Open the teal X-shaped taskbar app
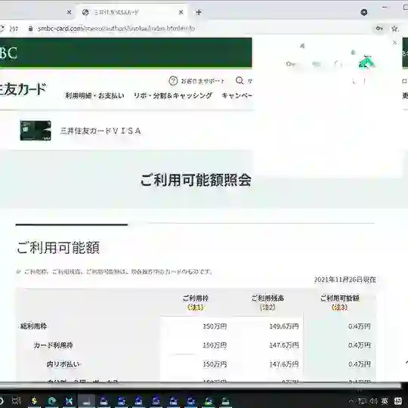Viewport: 408px width, 408px height. pos(69,400)
